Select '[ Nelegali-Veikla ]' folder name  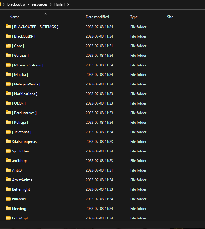tap(26, 84)
